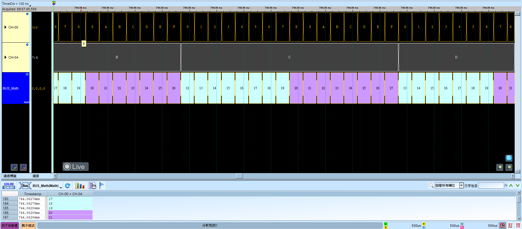Click the magnifier search icon
522x229 pixels.
[x=431, y=186]
